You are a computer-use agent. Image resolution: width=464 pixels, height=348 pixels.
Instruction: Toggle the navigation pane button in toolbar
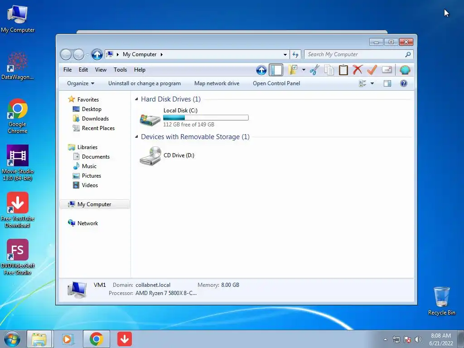(x=276, y=70)
